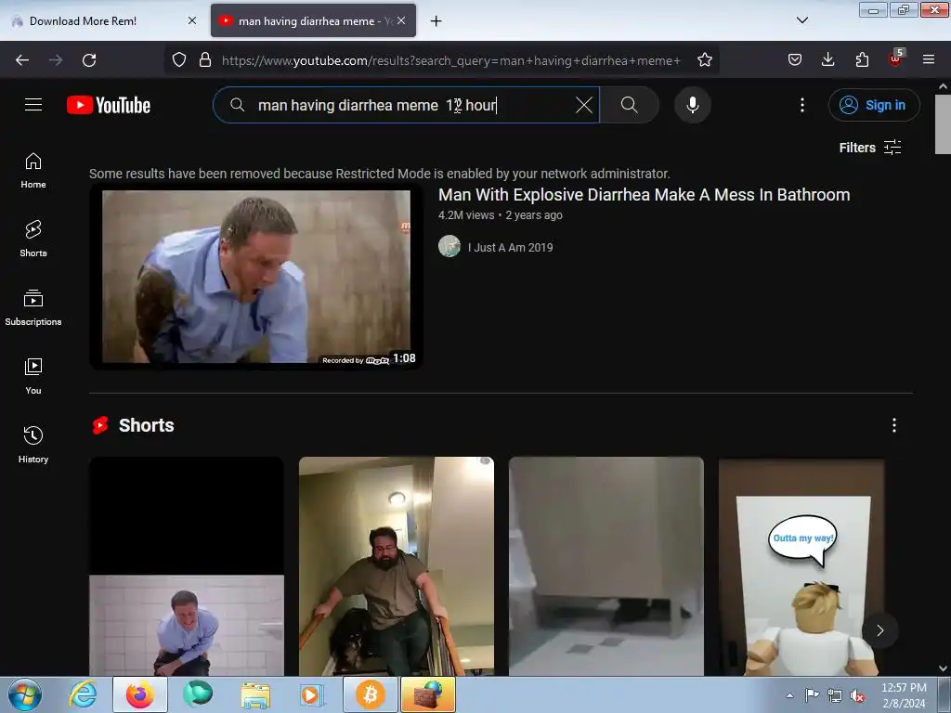Submit search with the magnifier button

[x=630, y=105]
